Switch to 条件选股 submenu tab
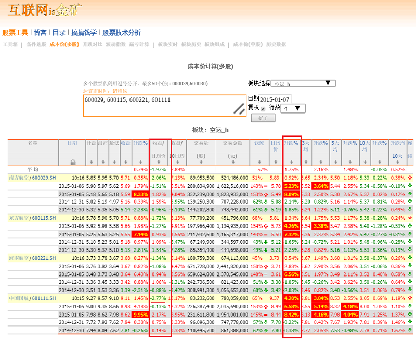This screenshot has height=339, width=416. 36,44
